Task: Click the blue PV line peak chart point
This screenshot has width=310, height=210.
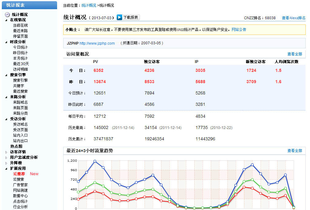Action: tap(95, 161)
